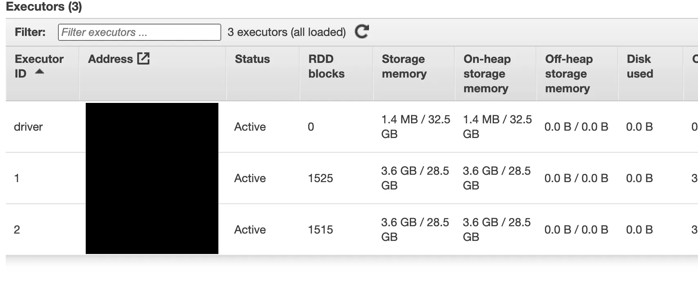Click the 1525 RDD blocks value
The image size is (698, 294).
pos(320,178)
